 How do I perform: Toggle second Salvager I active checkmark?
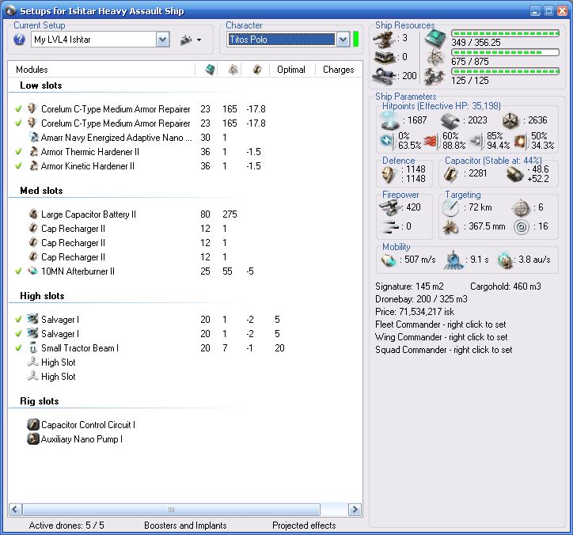(x=18, y=334)
